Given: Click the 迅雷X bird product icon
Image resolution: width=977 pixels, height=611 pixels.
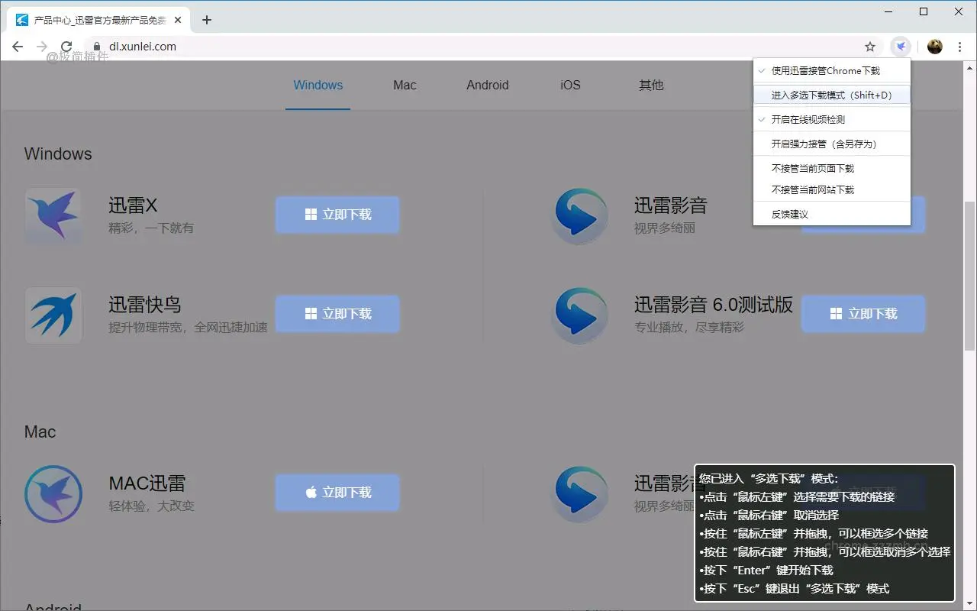Looking at the screenshot, I should pos(53,215).
